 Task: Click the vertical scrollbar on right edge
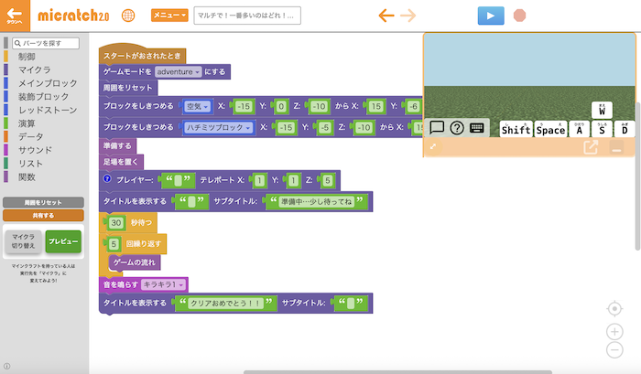(x=637, y=176)
